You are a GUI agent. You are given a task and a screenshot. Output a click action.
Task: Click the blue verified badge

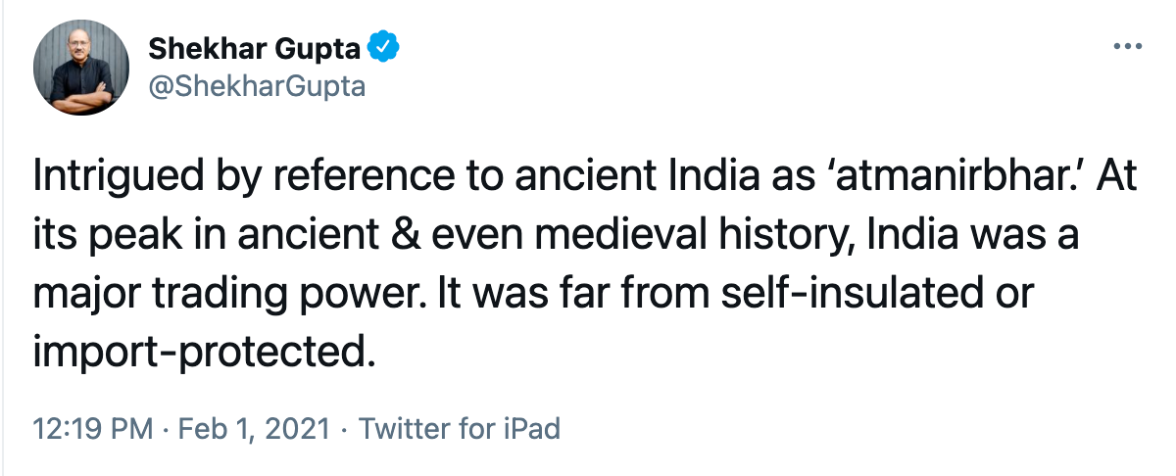(381, 46)
